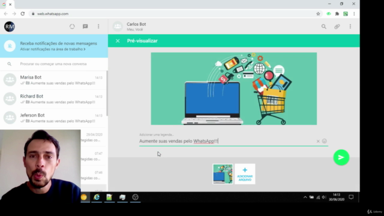Image resolution: width=384 pixels, height=216 pixels.
Task: Select the attached image thumbnail
Action: pos(223,174)
